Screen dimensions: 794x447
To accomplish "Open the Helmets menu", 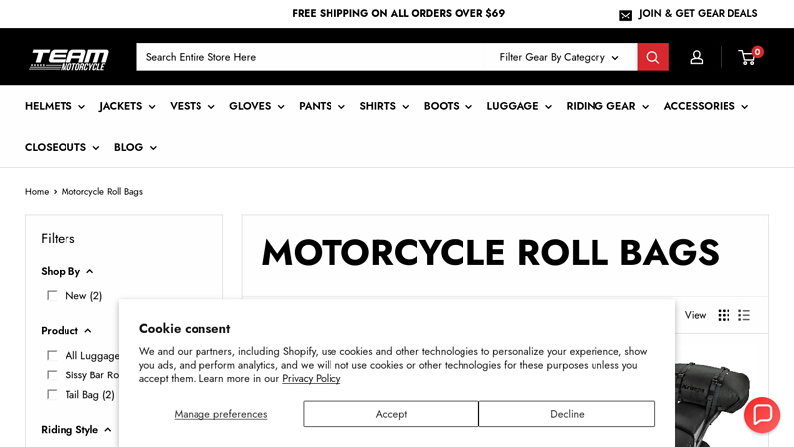I will (x=55, y=106).
